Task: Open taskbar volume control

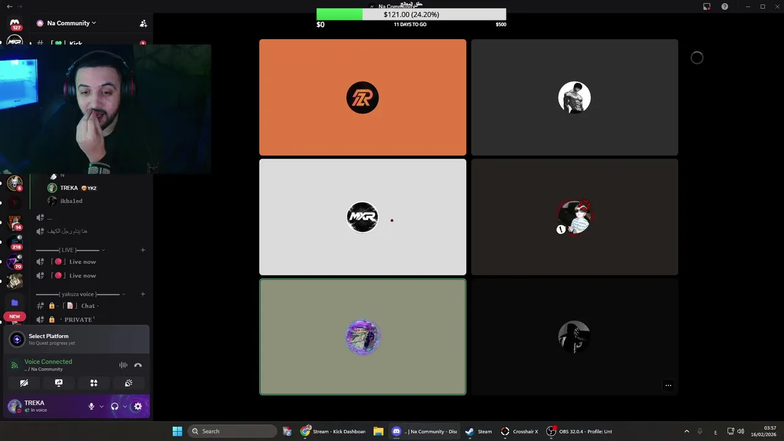Action: [741, 431]
